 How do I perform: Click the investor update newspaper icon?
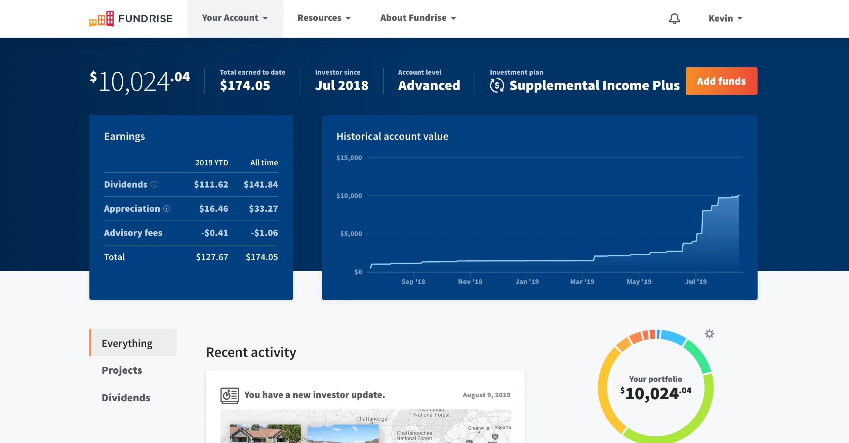click(230, 395)
